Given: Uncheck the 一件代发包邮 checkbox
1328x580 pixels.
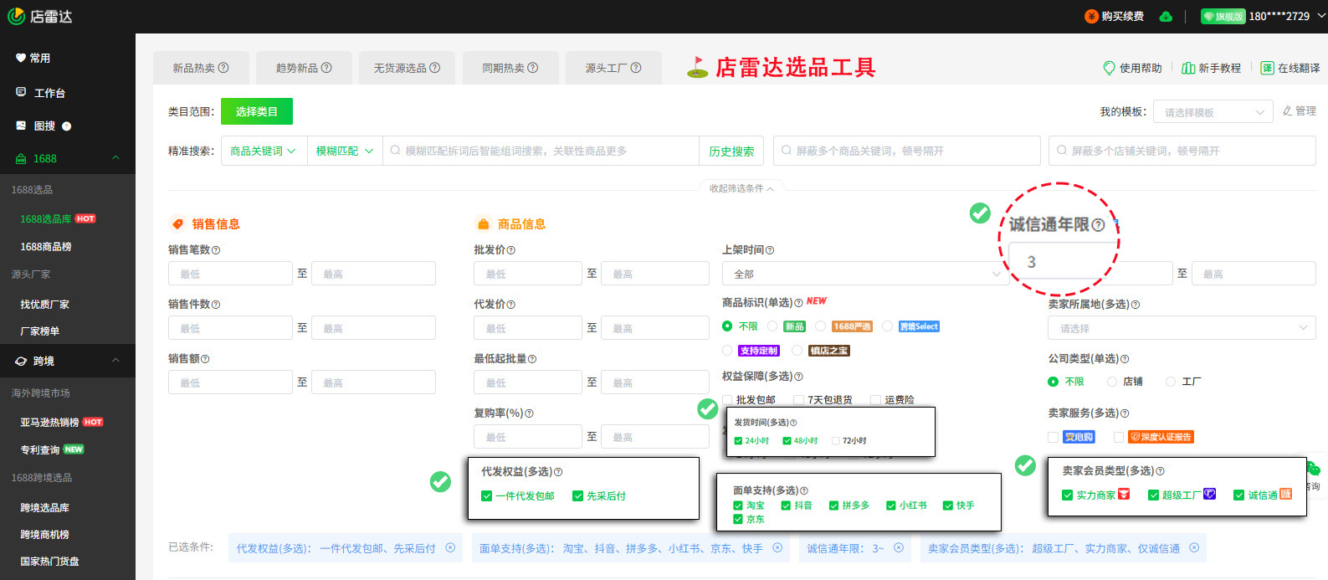Looking at the screenshot, I should 486,496.
